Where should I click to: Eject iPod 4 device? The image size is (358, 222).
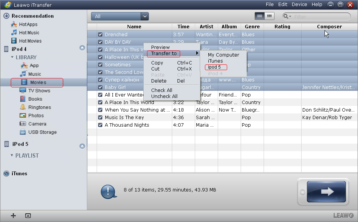pyautogui.click(x=82, y=48)
